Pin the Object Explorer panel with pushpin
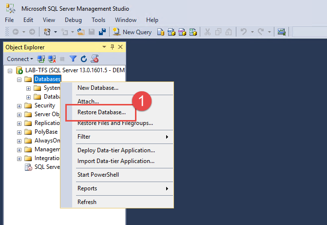Viewport: 327px width, 225px height. pyautogui.click(x=112, y=47)
